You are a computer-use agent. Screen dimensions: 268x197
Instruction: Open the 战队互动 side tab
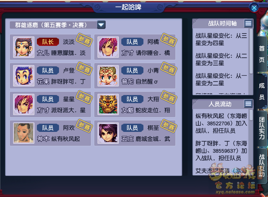pos(262,165)
